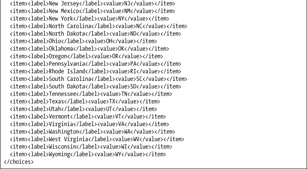Click the New York entry line
This screenshot has height=169, width=307.
tap(89, 19)
